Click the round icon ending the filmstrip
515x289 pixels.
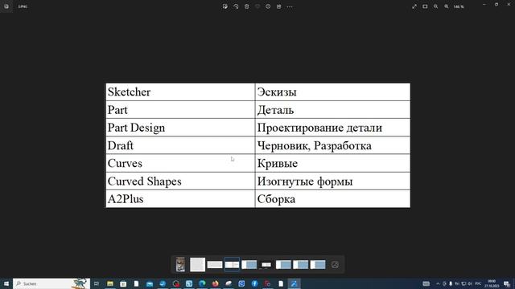tap(335, 265)
